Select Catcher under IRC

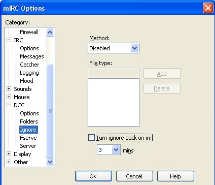point(29,65)
